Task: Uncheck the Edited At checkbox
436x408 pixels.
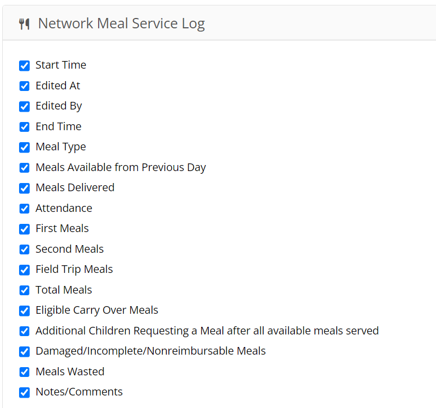Action: click(x=25, y=86)
